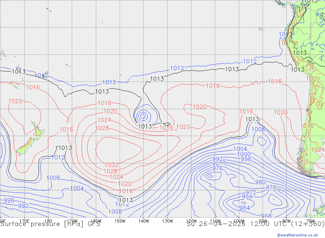Click the "Surface pressure [hPa] GFS" title
Screen dimensions: 325x238
(x=50, y=224)
